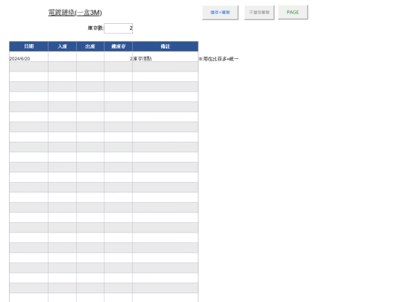
Task: Select the 總庫存 cell showing 2 in the 2024/6/20 row
Action: coord(118,57)
